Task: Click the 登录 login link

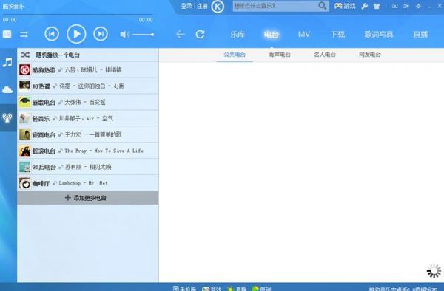Action: click(186, 6)
